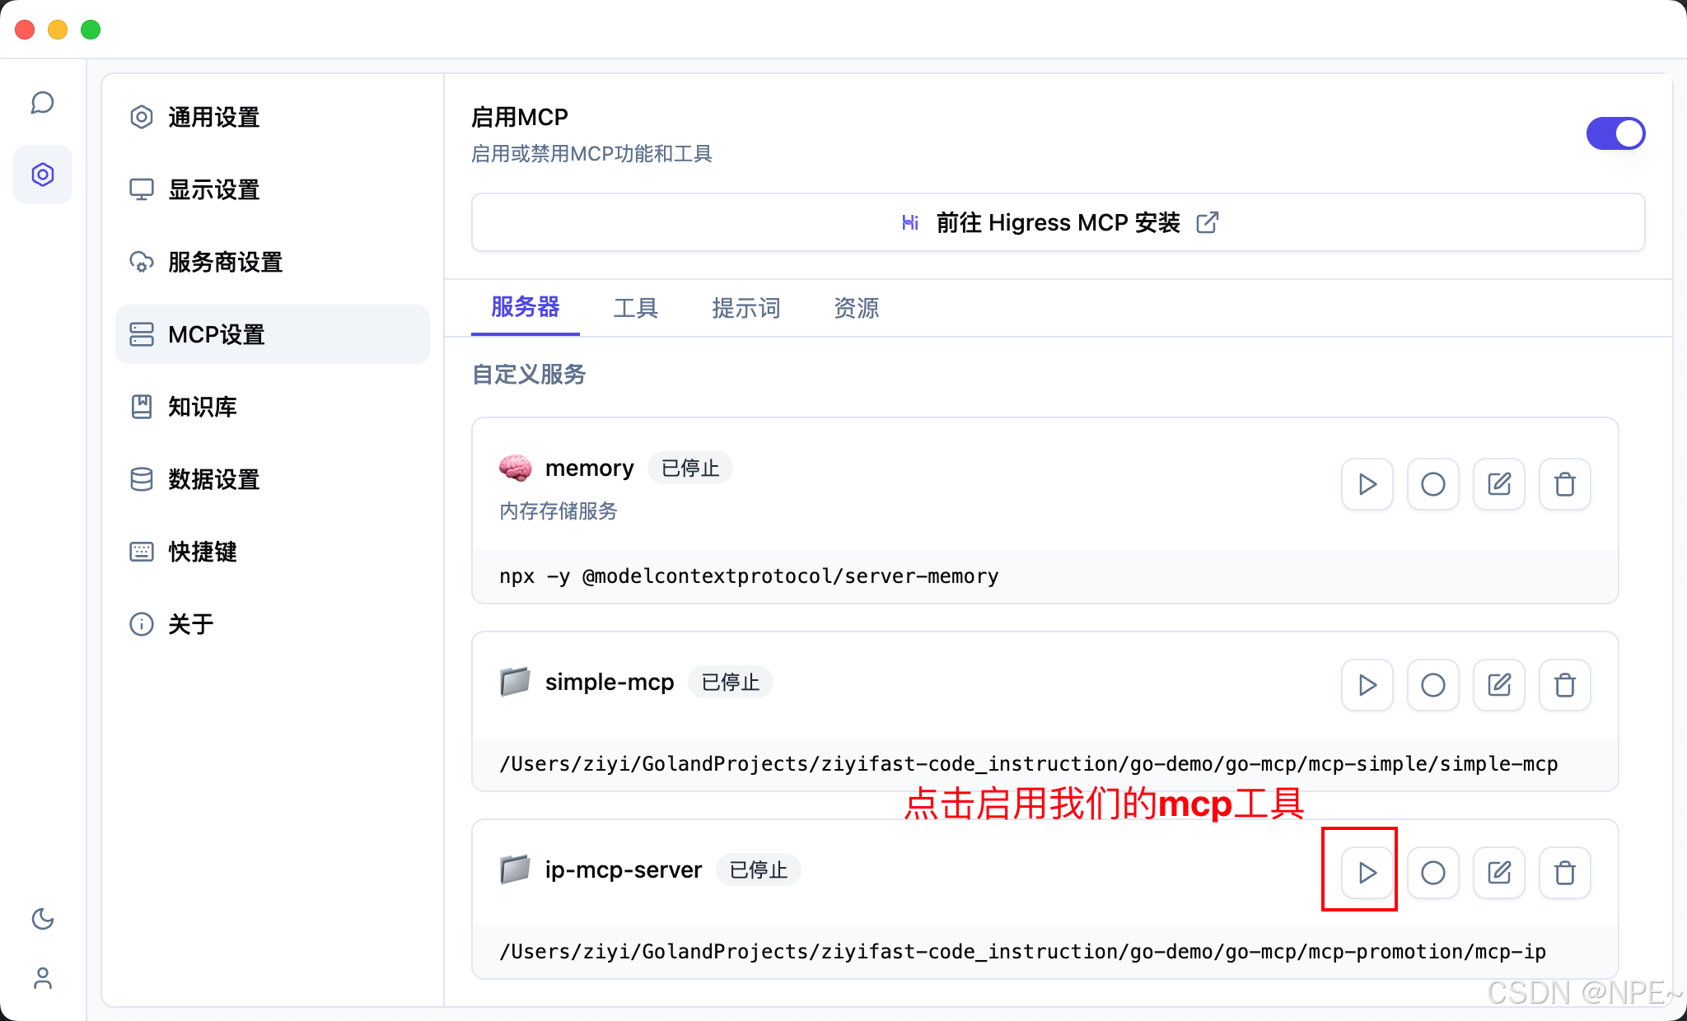This screenshot has height=1021, width=1687.
Task: Stop the simple-mcp server using circle icon
Action: (1432, 684)
